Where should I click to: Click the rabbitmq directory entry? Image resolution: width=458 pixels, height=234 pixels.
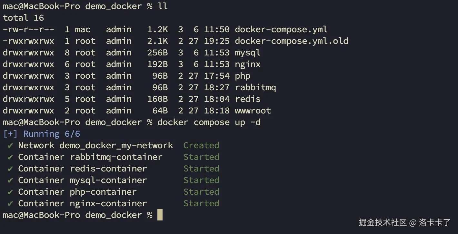coord(255,88)
